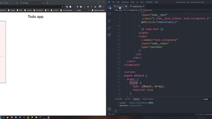
Task: Expand the bookmarks overflow chevron
Action: pos(89,10)
